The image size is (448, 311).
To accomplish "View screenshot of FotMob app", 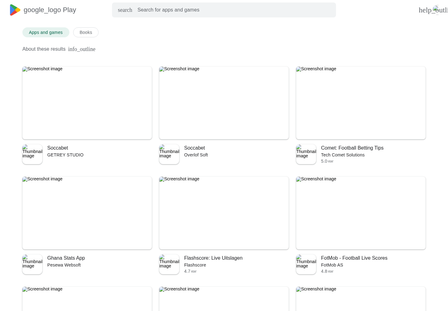I will [361, 213].
